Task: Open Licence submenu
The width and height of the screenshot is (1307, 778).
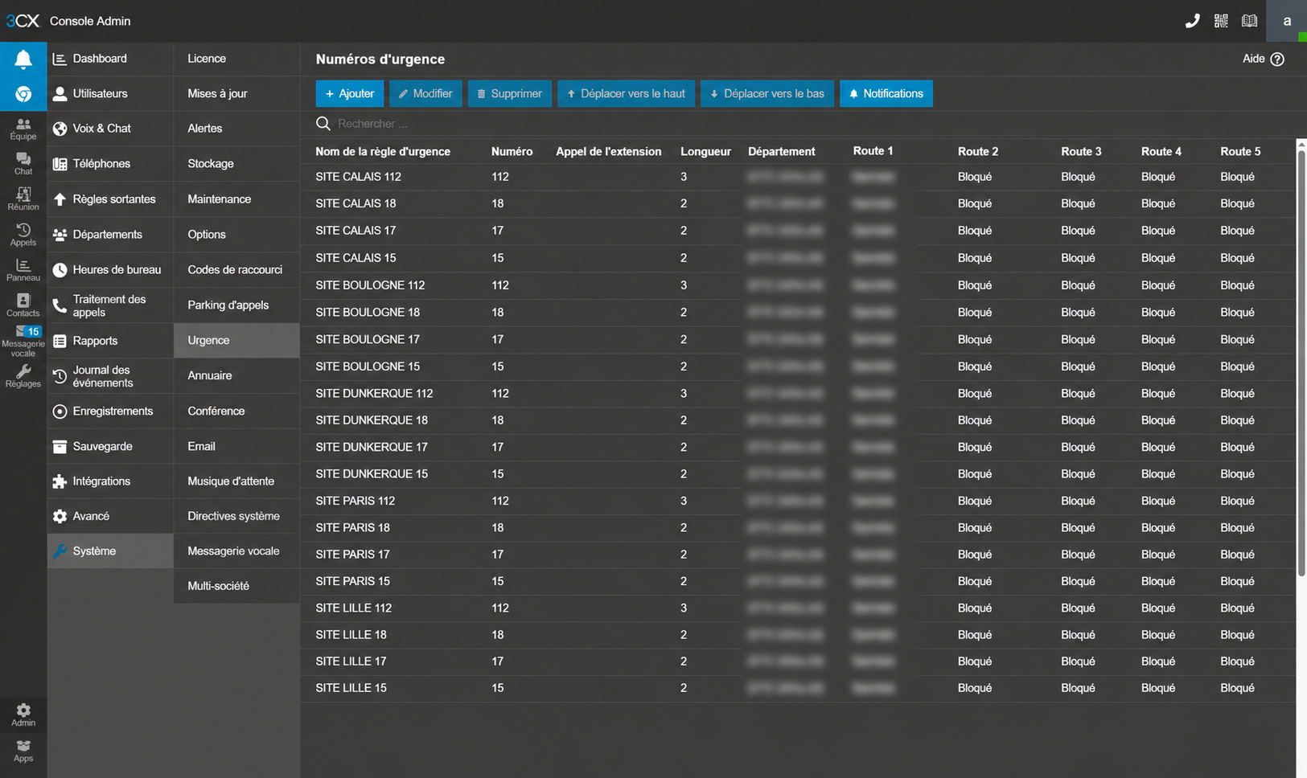Action: click(x=236, y=59)
